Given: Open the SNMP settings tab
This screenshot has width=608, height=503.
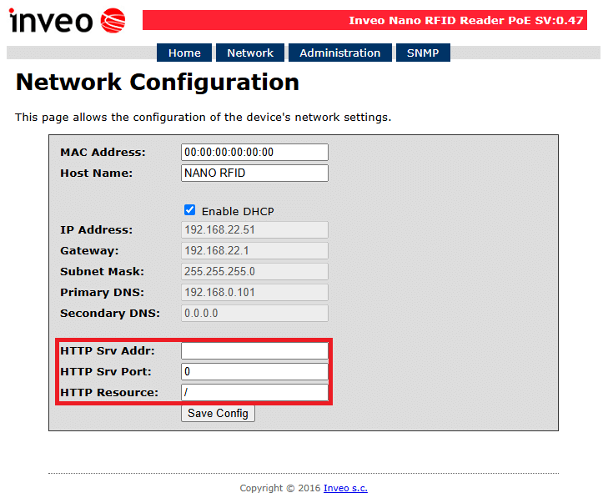Looking at the screenshot, I should (423, 53).
